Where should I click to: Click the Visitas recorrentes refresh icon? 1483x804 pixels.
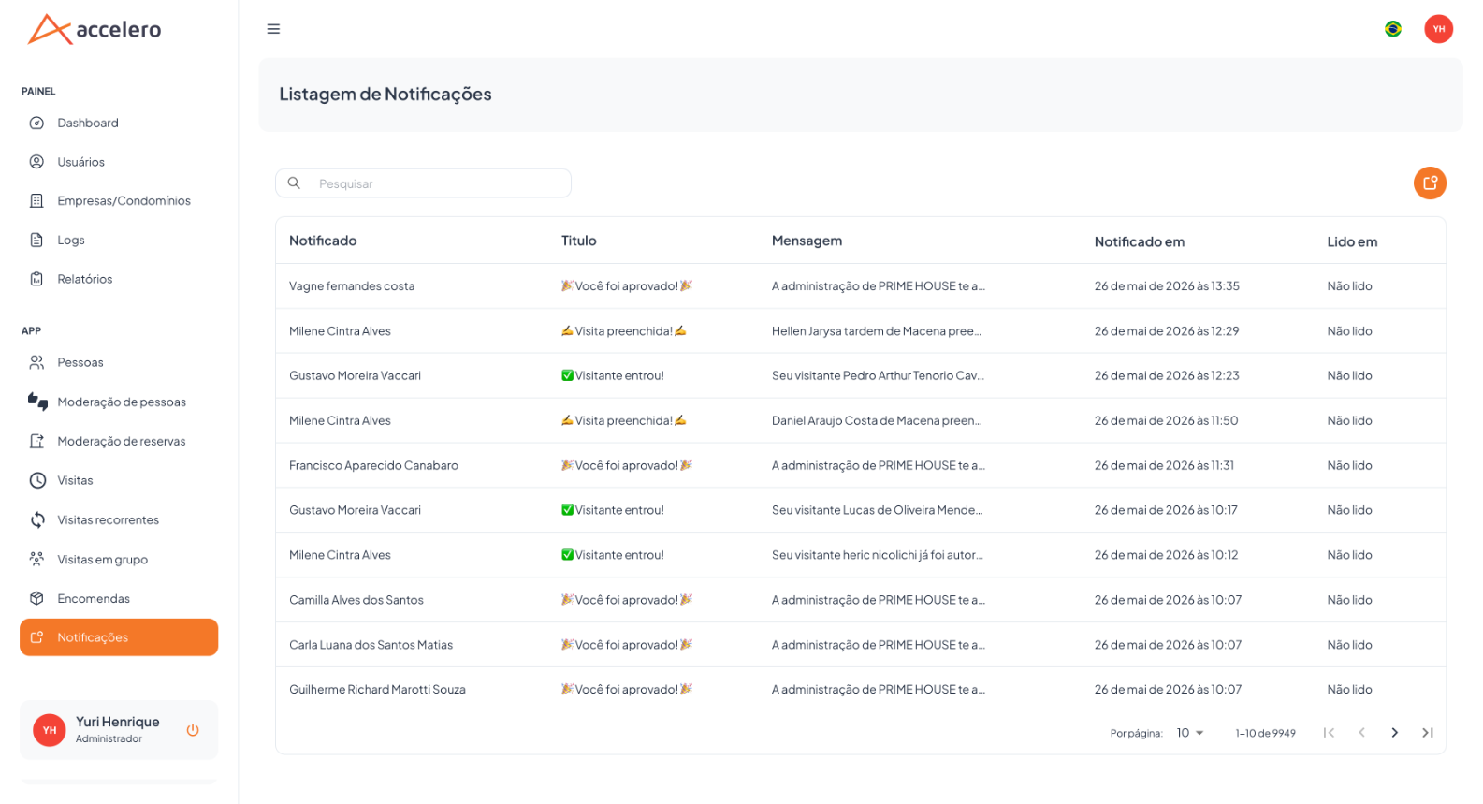[37, 519]
